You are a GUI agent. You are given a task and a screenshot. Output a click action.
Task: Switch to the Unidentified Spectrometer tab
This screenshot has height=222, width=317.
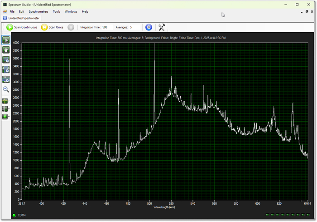22,18
